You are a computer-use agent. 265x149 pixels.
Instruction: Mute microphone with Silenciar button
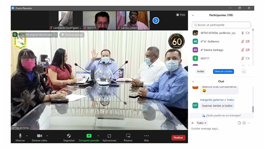pyautogui.click(x=20, y=136)
